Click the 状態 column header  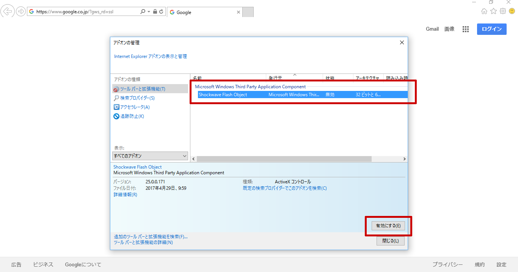tap(338, 78)
